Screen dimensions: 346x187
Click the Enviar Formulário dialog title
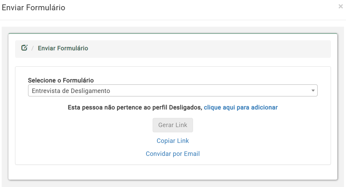(x=34, y=8)
